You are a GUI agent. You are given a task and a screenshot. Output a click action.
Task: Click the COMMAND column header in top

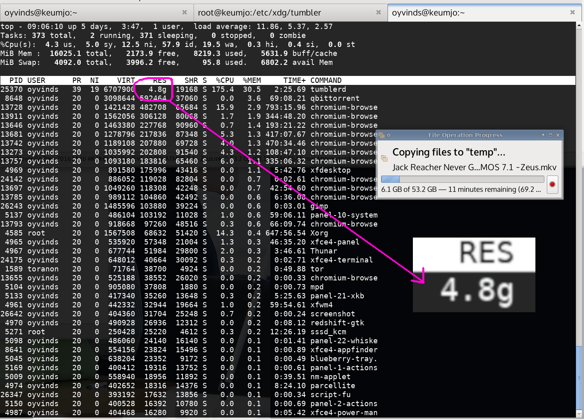325,80
